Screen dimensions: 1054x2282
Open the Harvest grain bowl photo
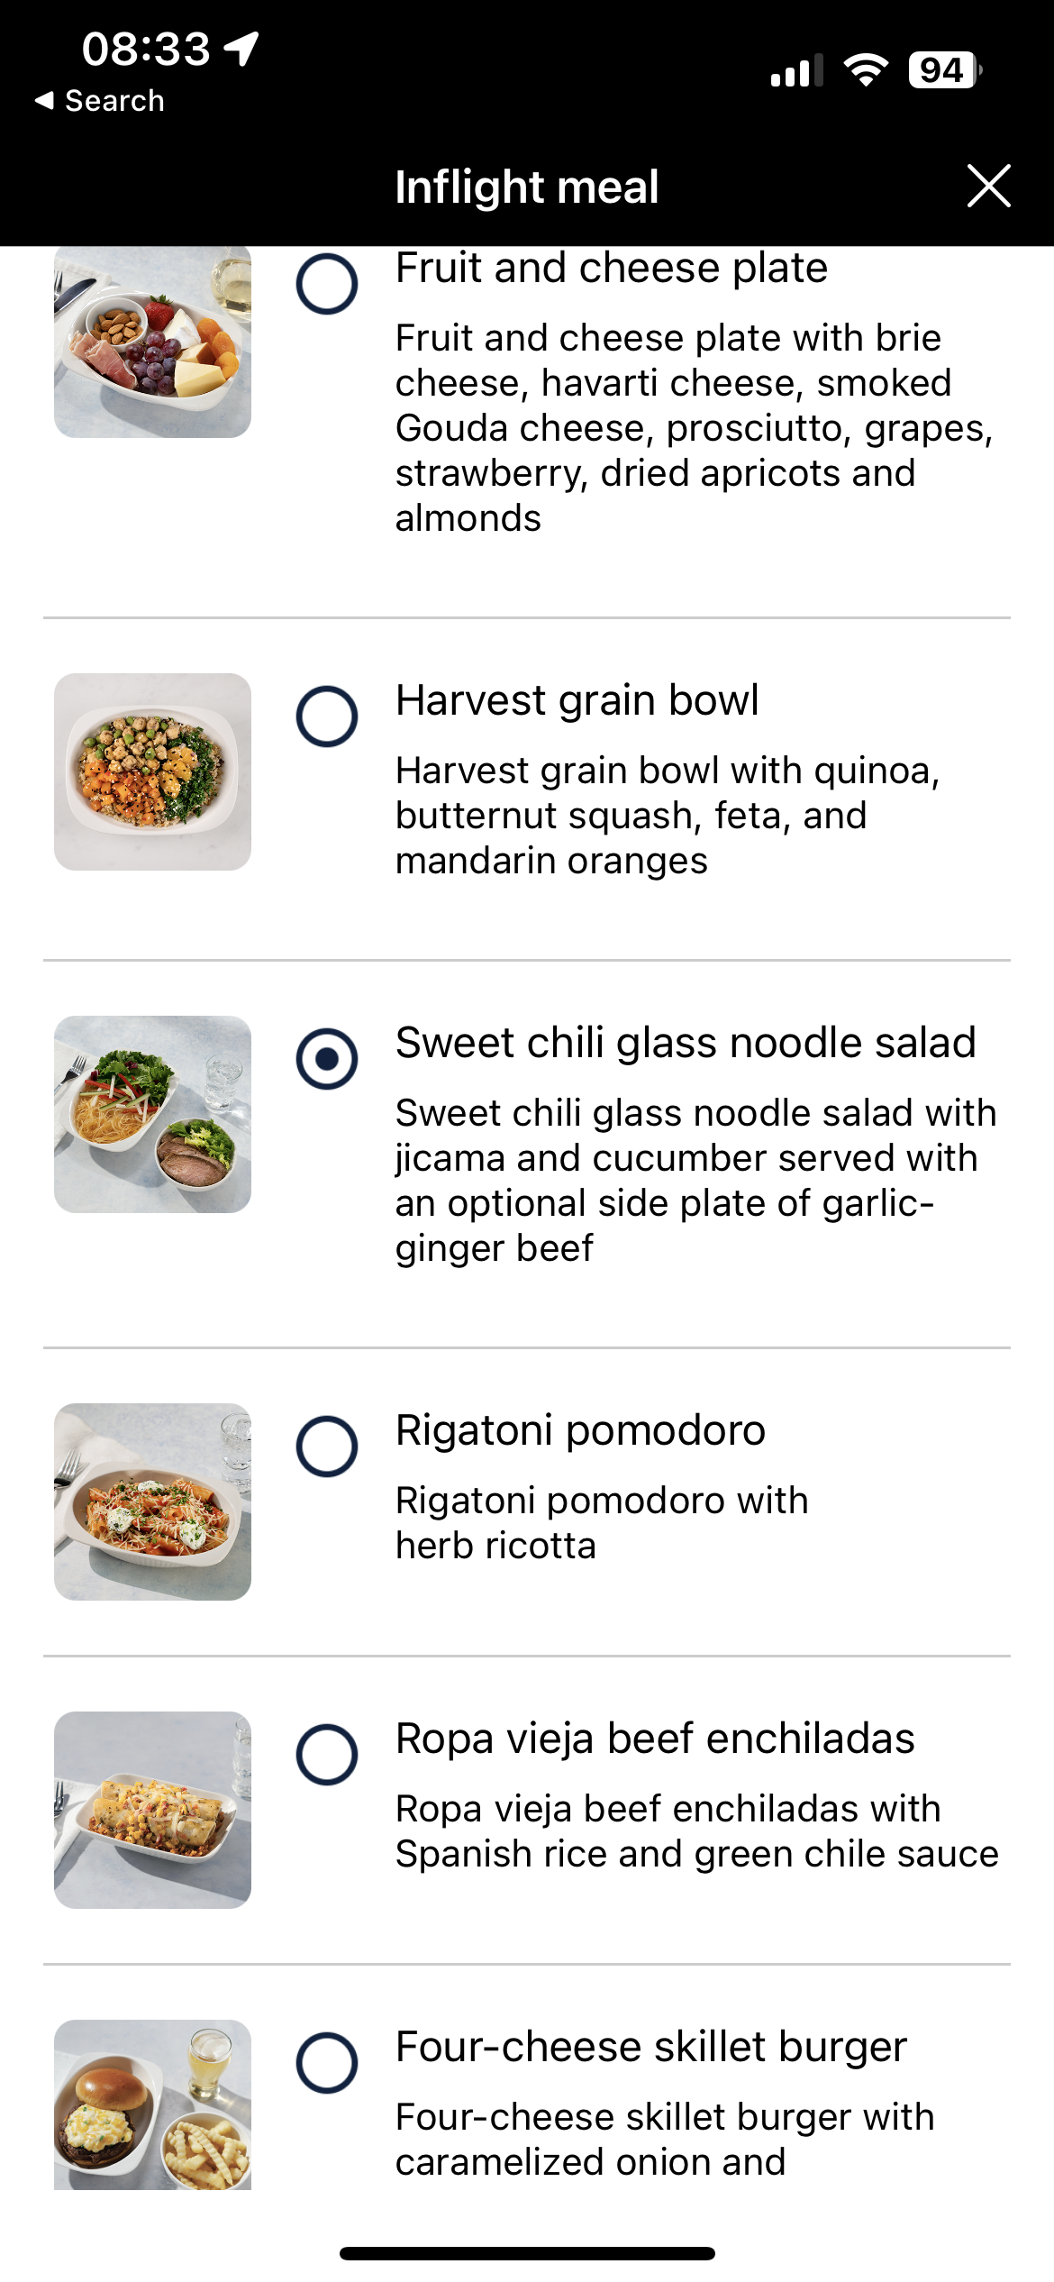coord(152,771)
